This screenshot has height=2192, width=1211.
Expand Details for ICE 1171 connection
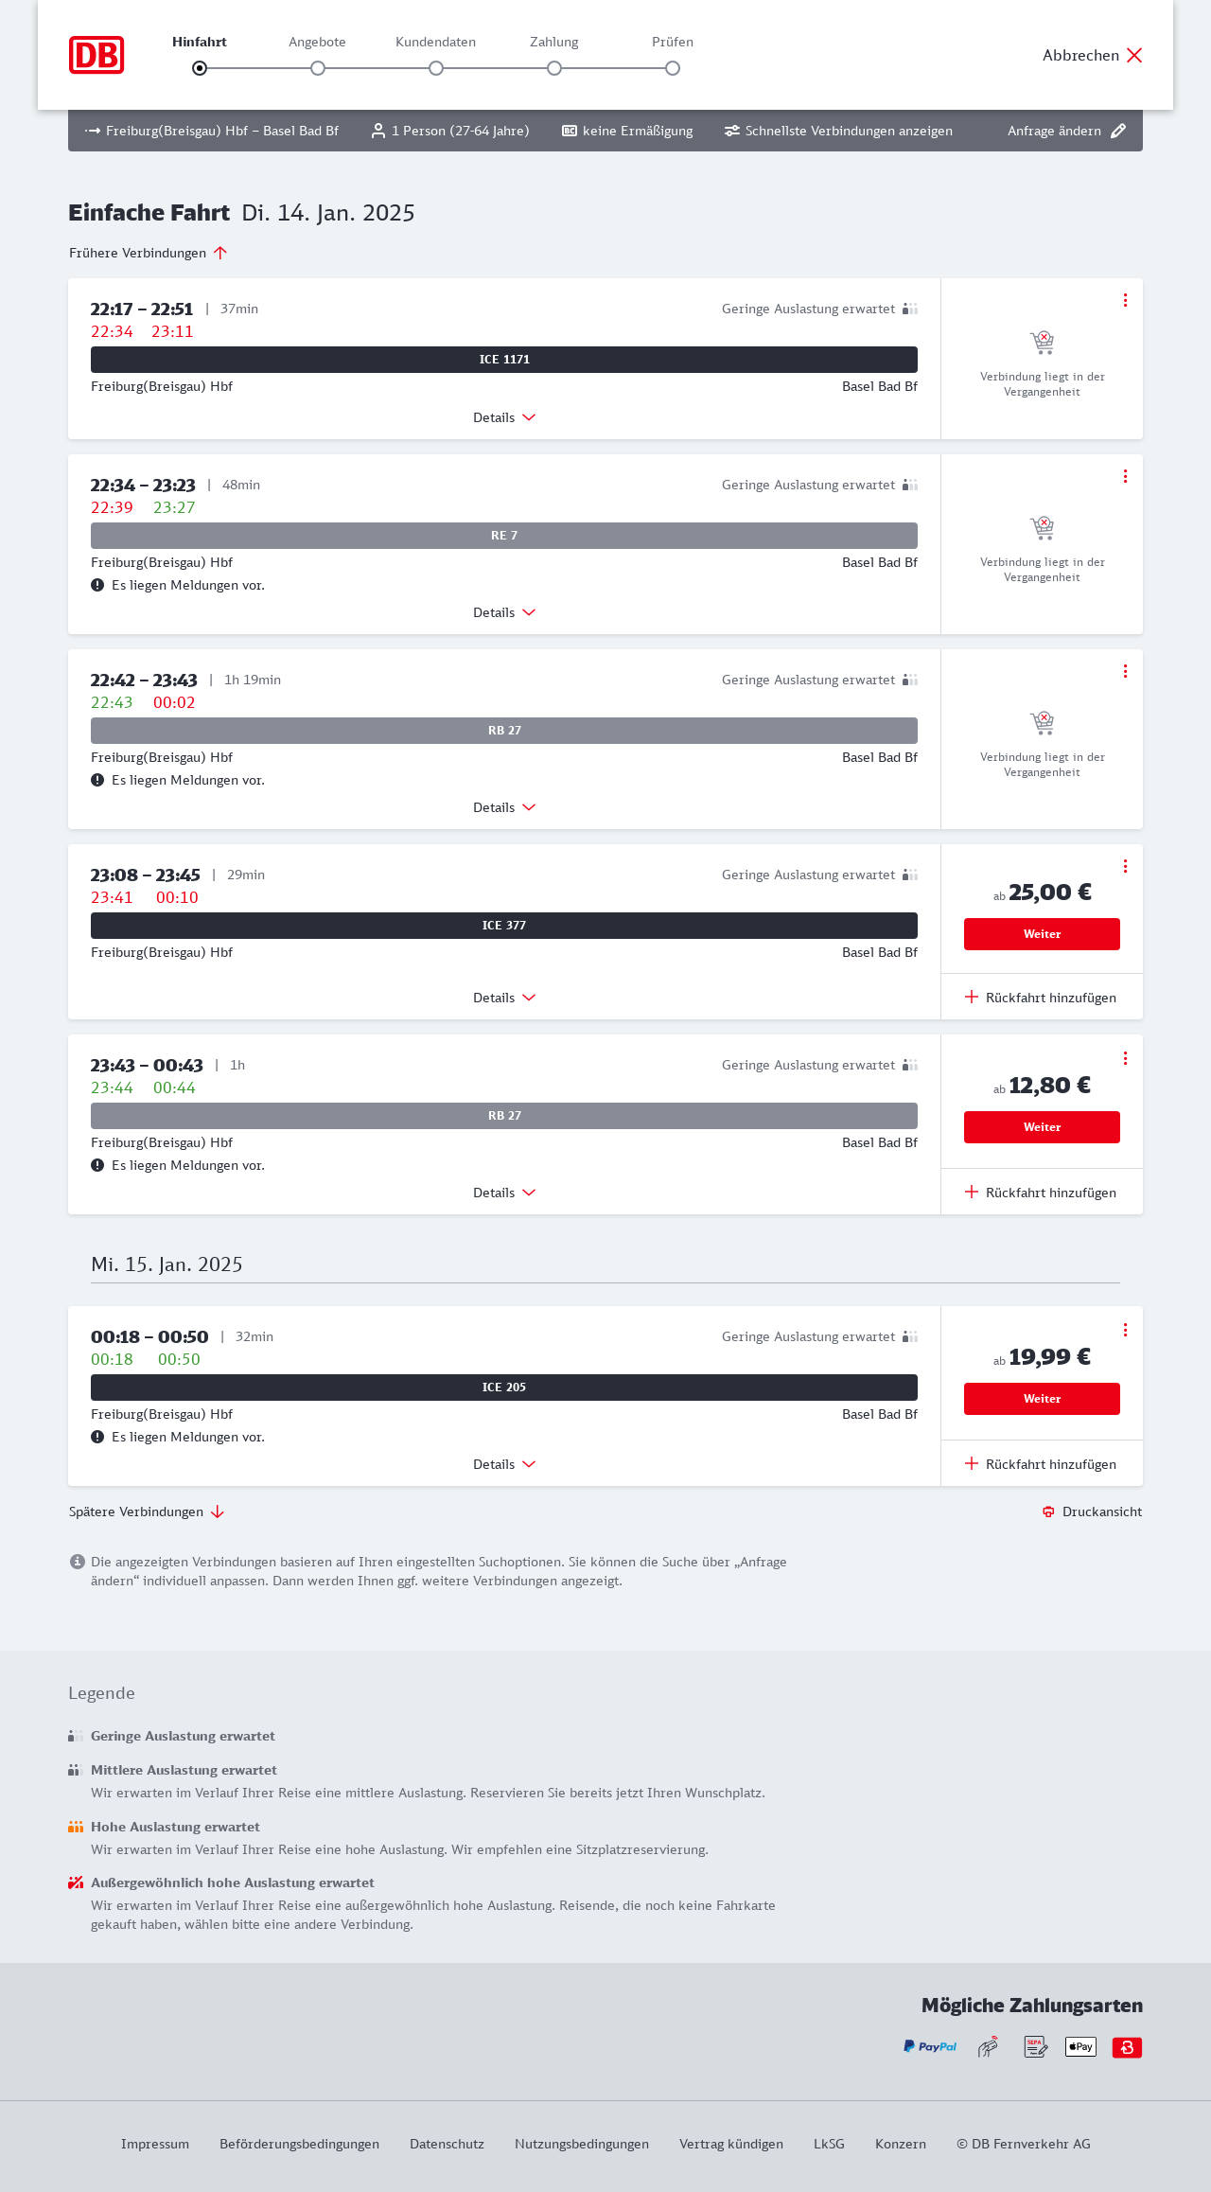point(504,417)
